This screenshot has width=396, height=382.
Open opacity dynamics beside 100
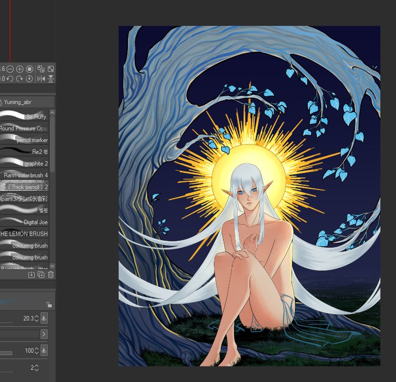coord(44,350)
